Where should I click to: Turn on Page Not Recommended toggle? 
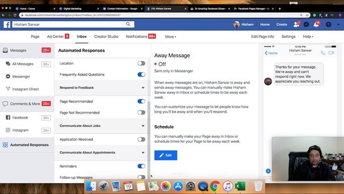141,113
